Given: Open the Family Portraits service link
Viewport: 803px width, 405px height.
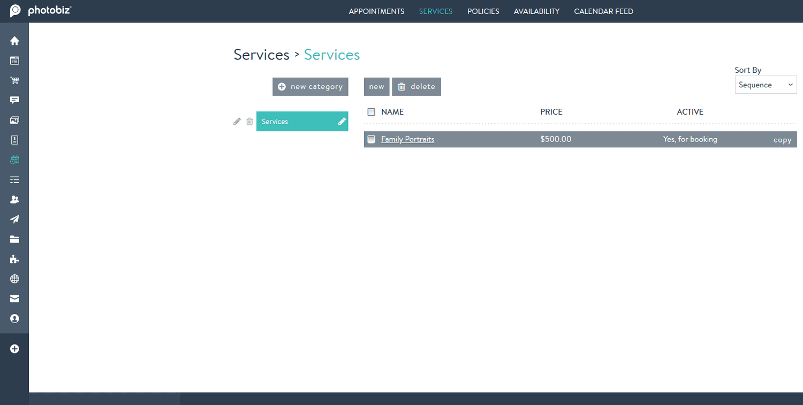Looking at the screenshot, I should (x=407, y=139).
